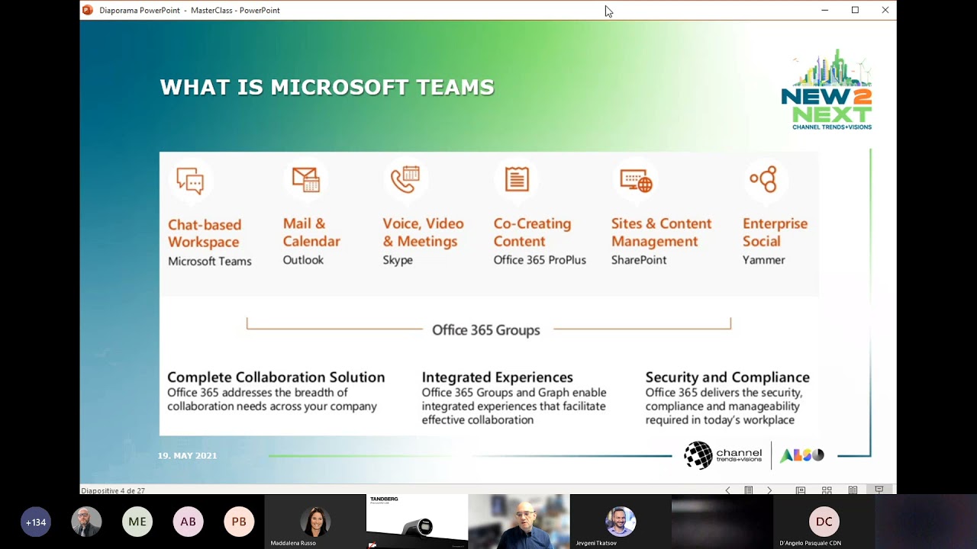Select the AB participant avatar

(x=188, y=522)
